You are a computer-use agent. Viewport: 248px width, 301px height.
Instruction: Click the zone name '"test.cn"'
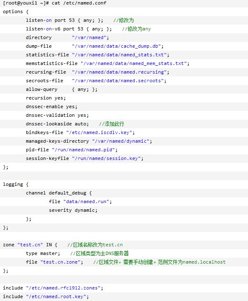30,245
